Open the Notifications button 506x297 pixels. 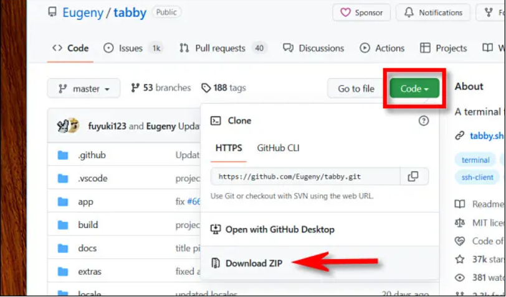(433, 12)
